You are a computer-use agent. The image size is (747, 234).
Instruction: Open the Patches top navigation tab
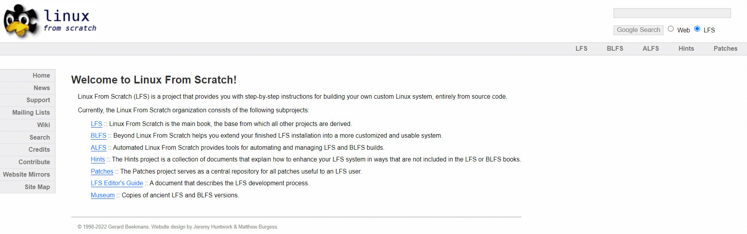pyautogui.click(x=725, y=49)
